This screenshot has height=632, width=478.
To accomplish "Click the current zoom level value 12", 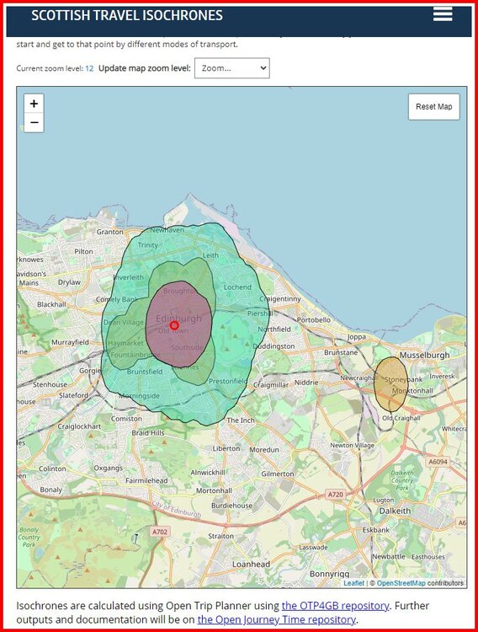I will point(89,68).
